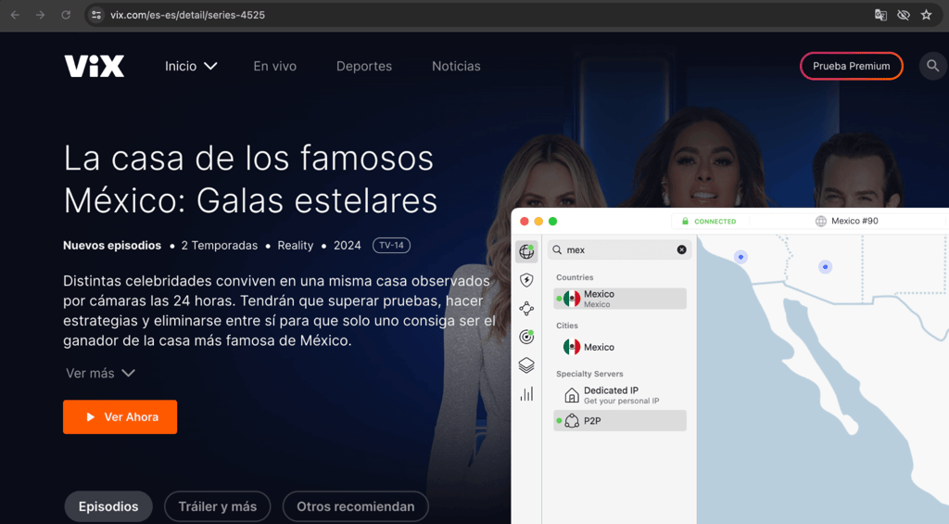This screenshot has width=949, height=524.
Task: Go back in browser history
Action: pyautogui.click(x=15, y=15)
